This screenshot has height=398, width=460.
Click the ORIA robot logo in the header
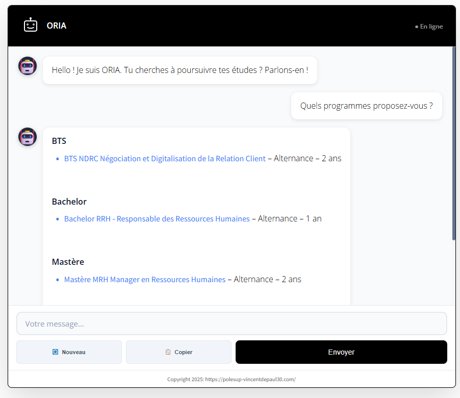click(31, 24)
